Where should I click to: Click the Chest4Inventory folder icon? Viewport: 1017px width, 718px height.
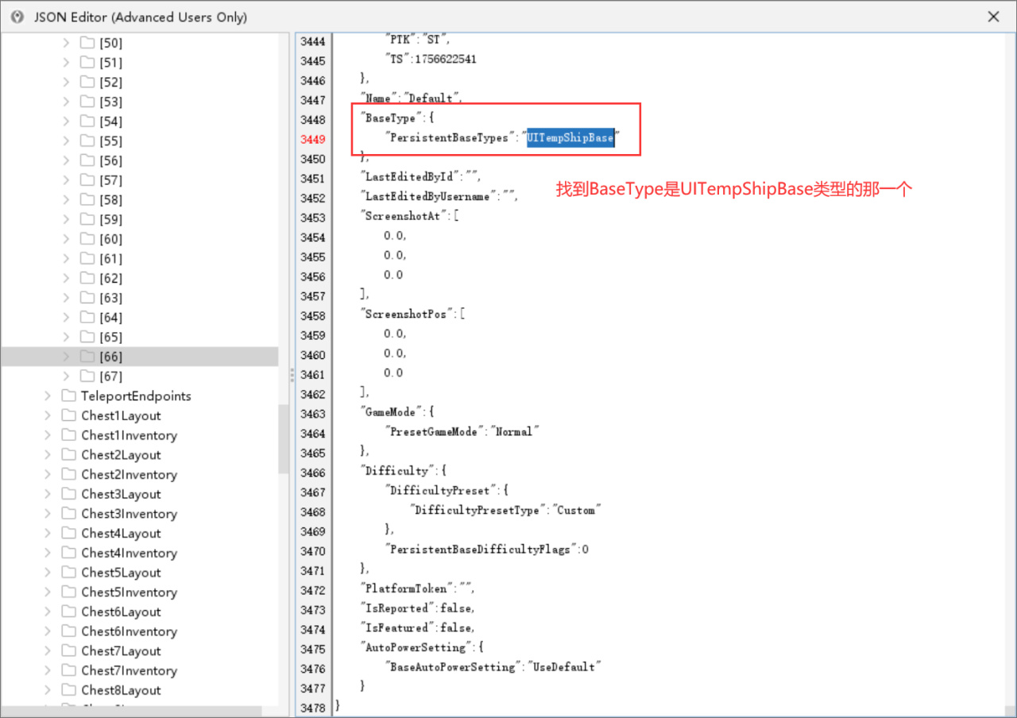coord(68,553)
